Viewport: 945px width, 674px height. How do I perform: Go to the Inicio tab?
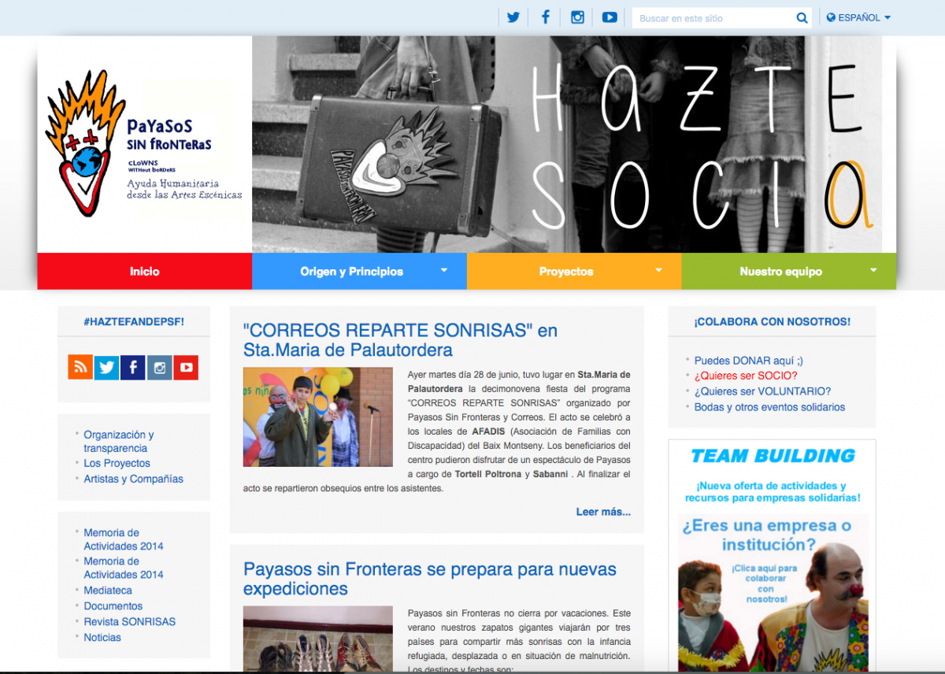click(145, 271)
